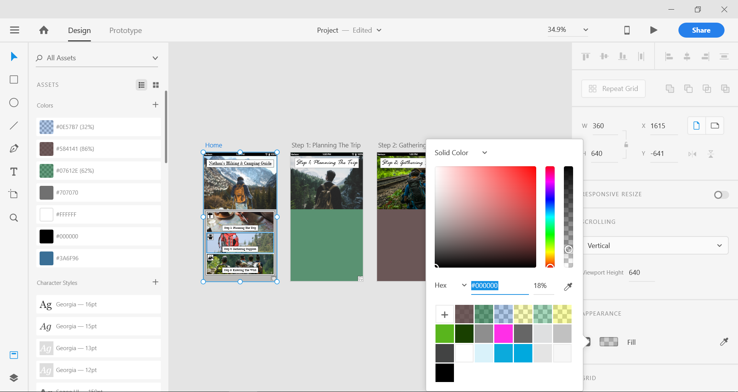Screen dimensions: 738x392
Task: Pick the magenta saved swatch
Action: point(504,334)
